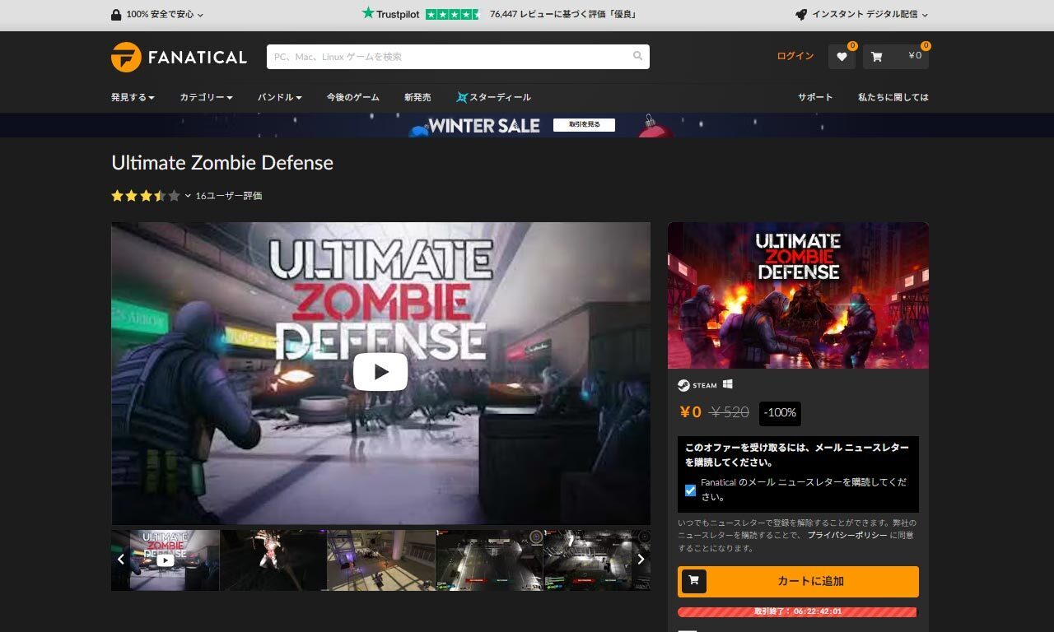Expand the rating breakdown chevron

tap(188, 196)
